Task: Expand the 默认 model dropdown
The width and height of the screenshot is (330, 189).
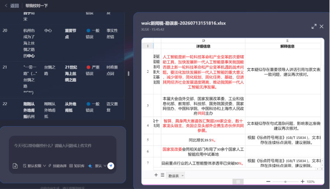Action: [100, 166]
